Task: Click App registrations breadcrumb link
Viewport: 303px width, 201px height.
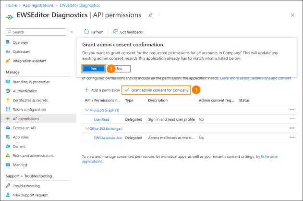Action: coord(38,5)
